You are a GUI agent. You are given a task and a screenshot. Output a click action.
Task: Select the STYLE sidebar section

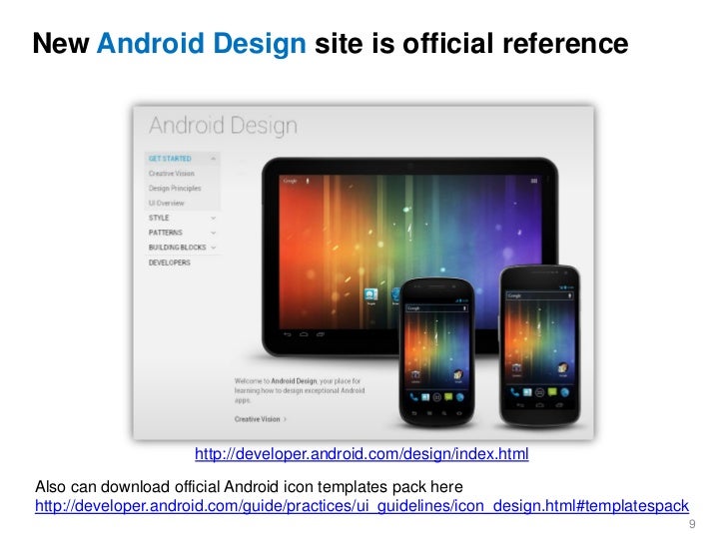(x=159, y=218)
